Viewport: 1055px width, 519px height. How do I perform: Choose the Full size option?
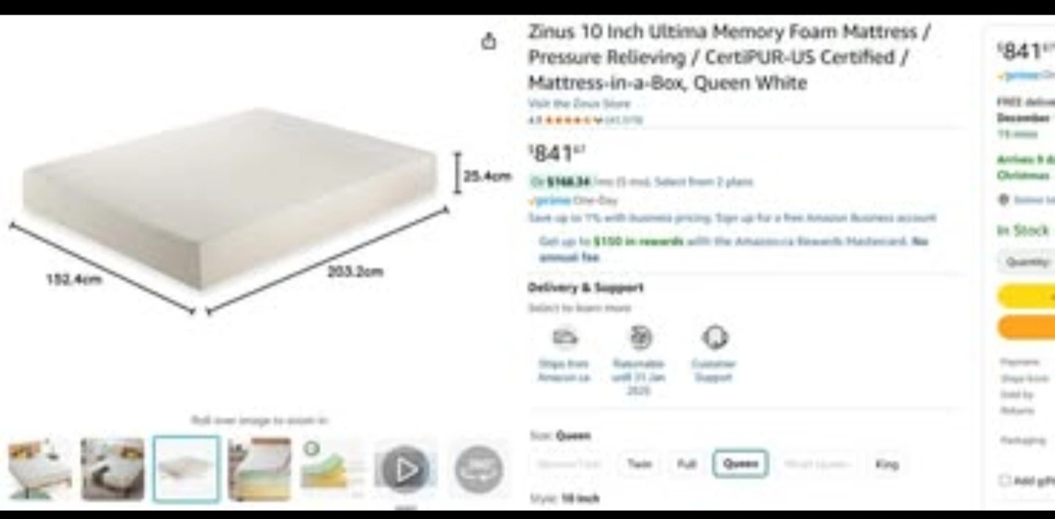[x=686, y=464]
